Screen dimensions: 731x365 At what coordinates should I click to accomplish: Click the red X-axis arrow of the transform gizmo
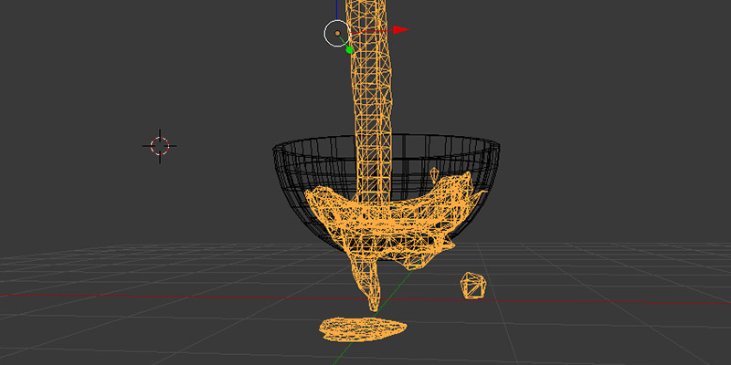coord(400,30)
